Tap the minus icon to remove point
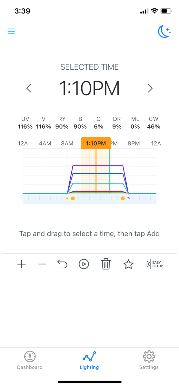 (x=42, y=264)
